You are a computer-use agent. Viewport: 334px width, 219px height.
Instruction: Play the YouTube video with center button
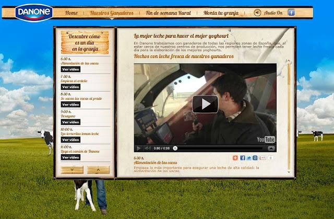[x=205, y=104]
